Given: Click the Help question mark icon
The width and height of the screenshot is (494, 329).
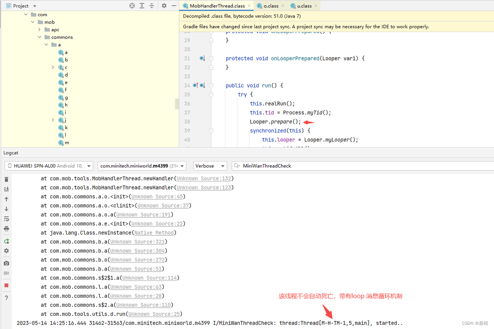Looking at the screenshot, I should click(x=6, y=298).
